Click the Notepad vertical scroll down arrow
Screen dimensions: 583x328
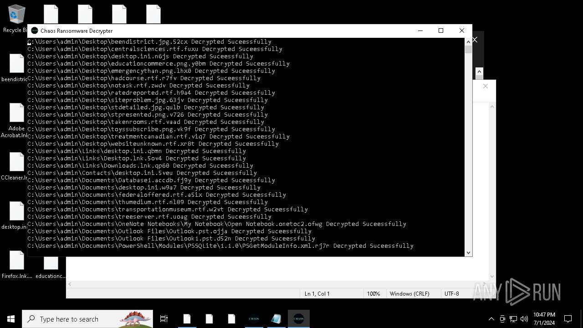pos(492,276)
